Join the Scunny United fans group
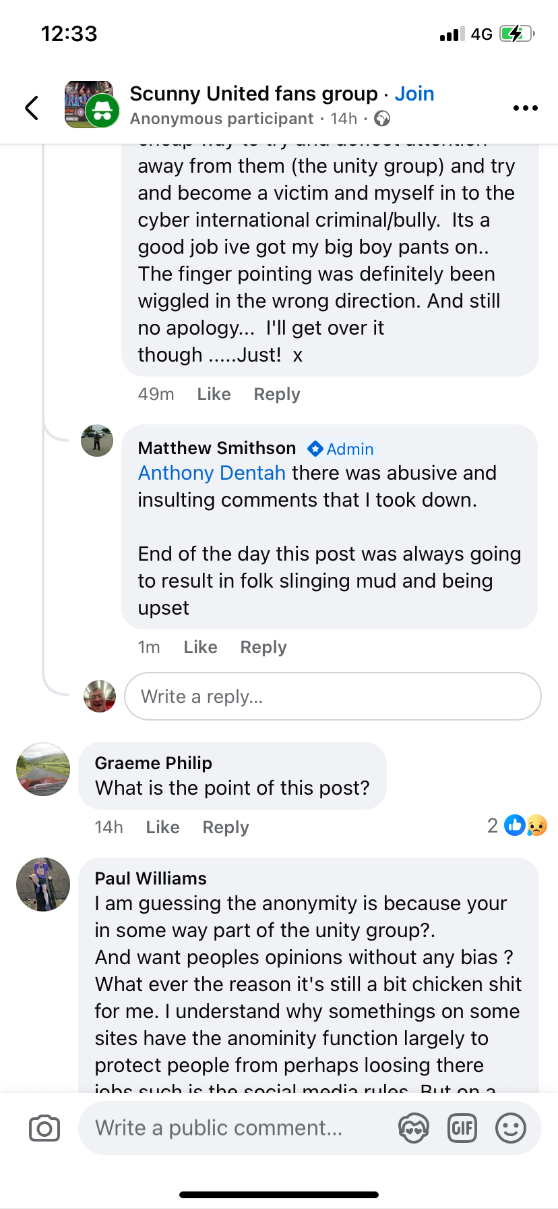 pyautogui.click(x=414, y=94)
